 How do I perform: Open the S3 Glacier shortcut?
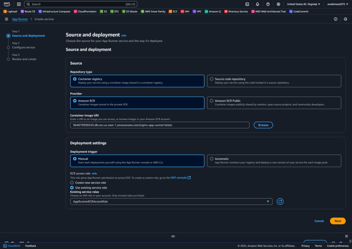[x=130, y=11]
